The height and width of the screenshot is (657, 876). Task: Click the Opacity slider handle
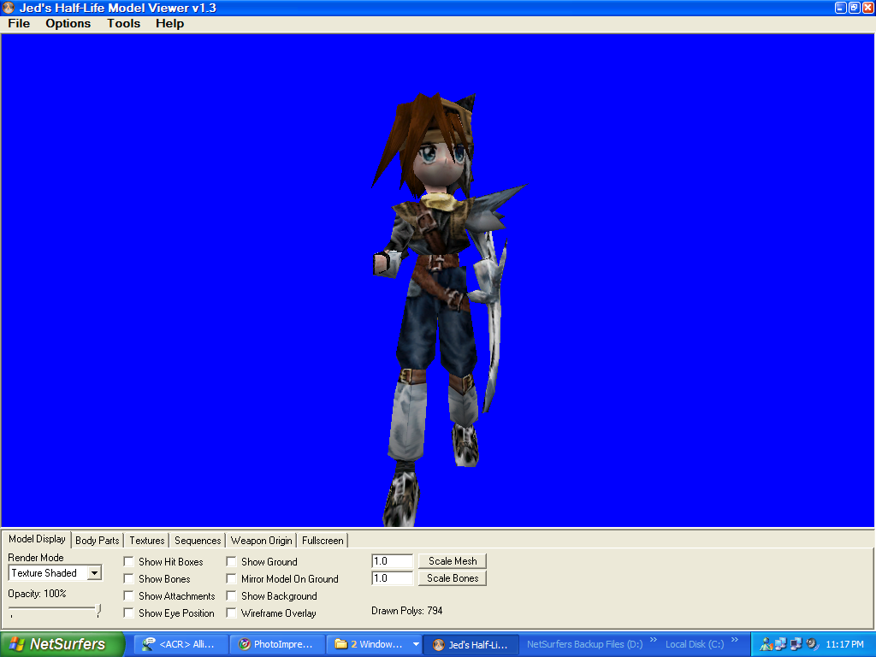click(x=98, y=610)
